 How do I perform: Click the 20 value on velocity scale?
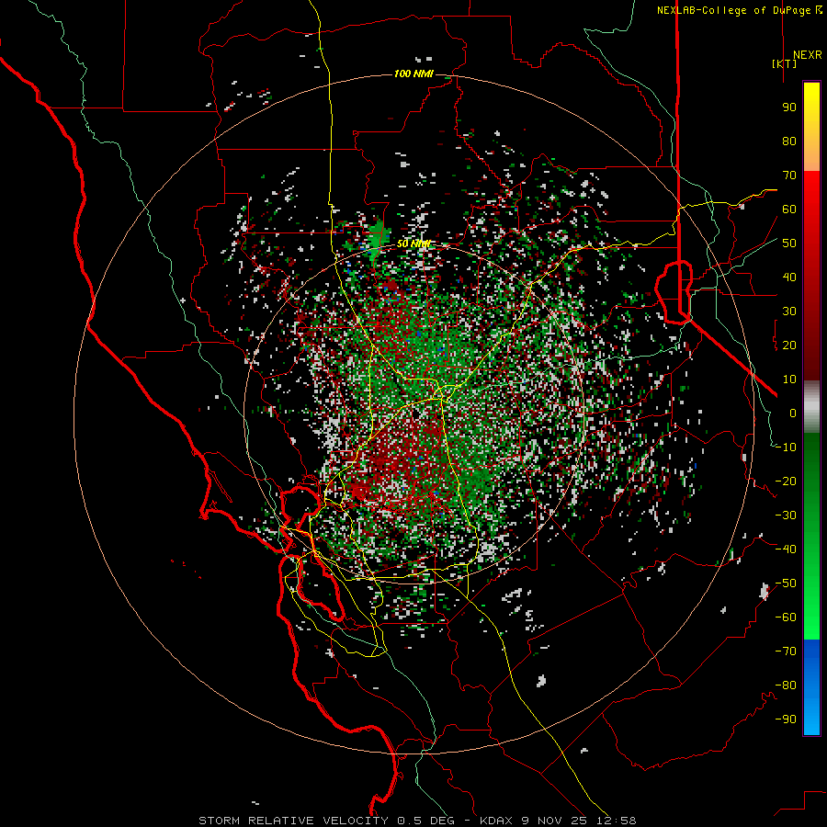[789, 346]
